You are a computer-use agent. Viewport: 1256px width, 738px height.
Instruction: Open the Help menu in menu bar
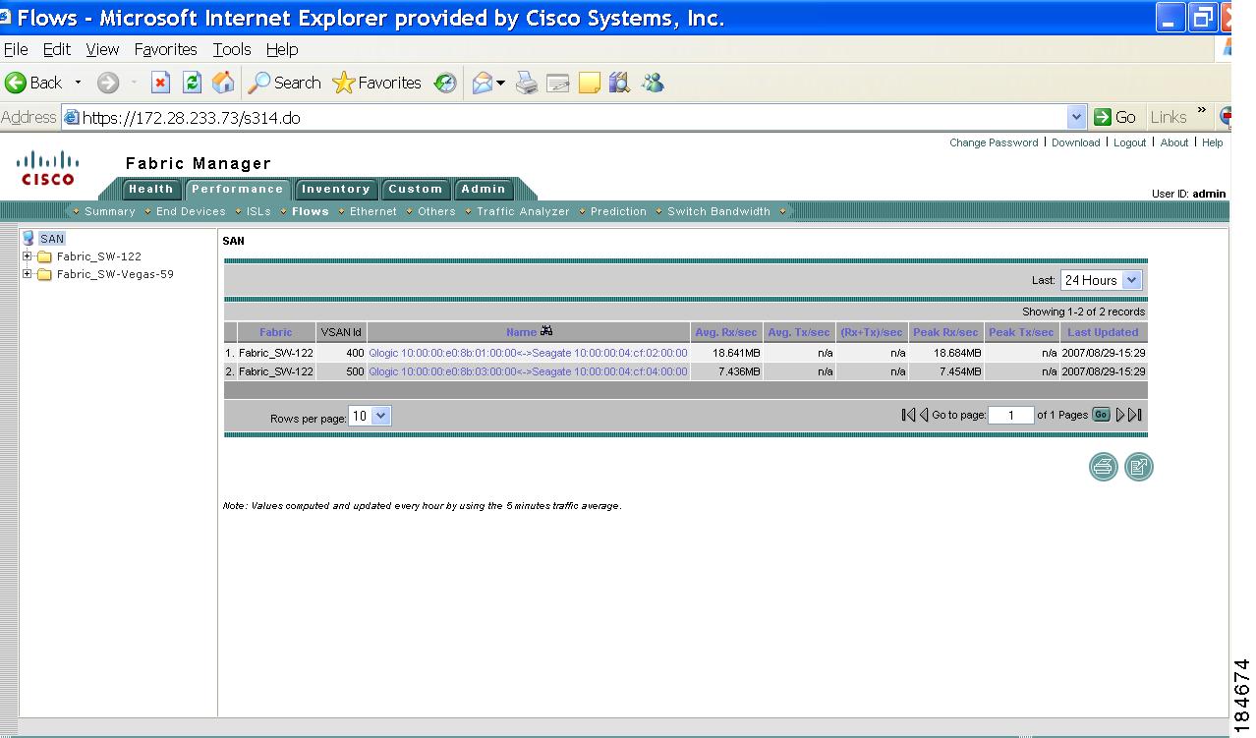click(x=282, y=49)
